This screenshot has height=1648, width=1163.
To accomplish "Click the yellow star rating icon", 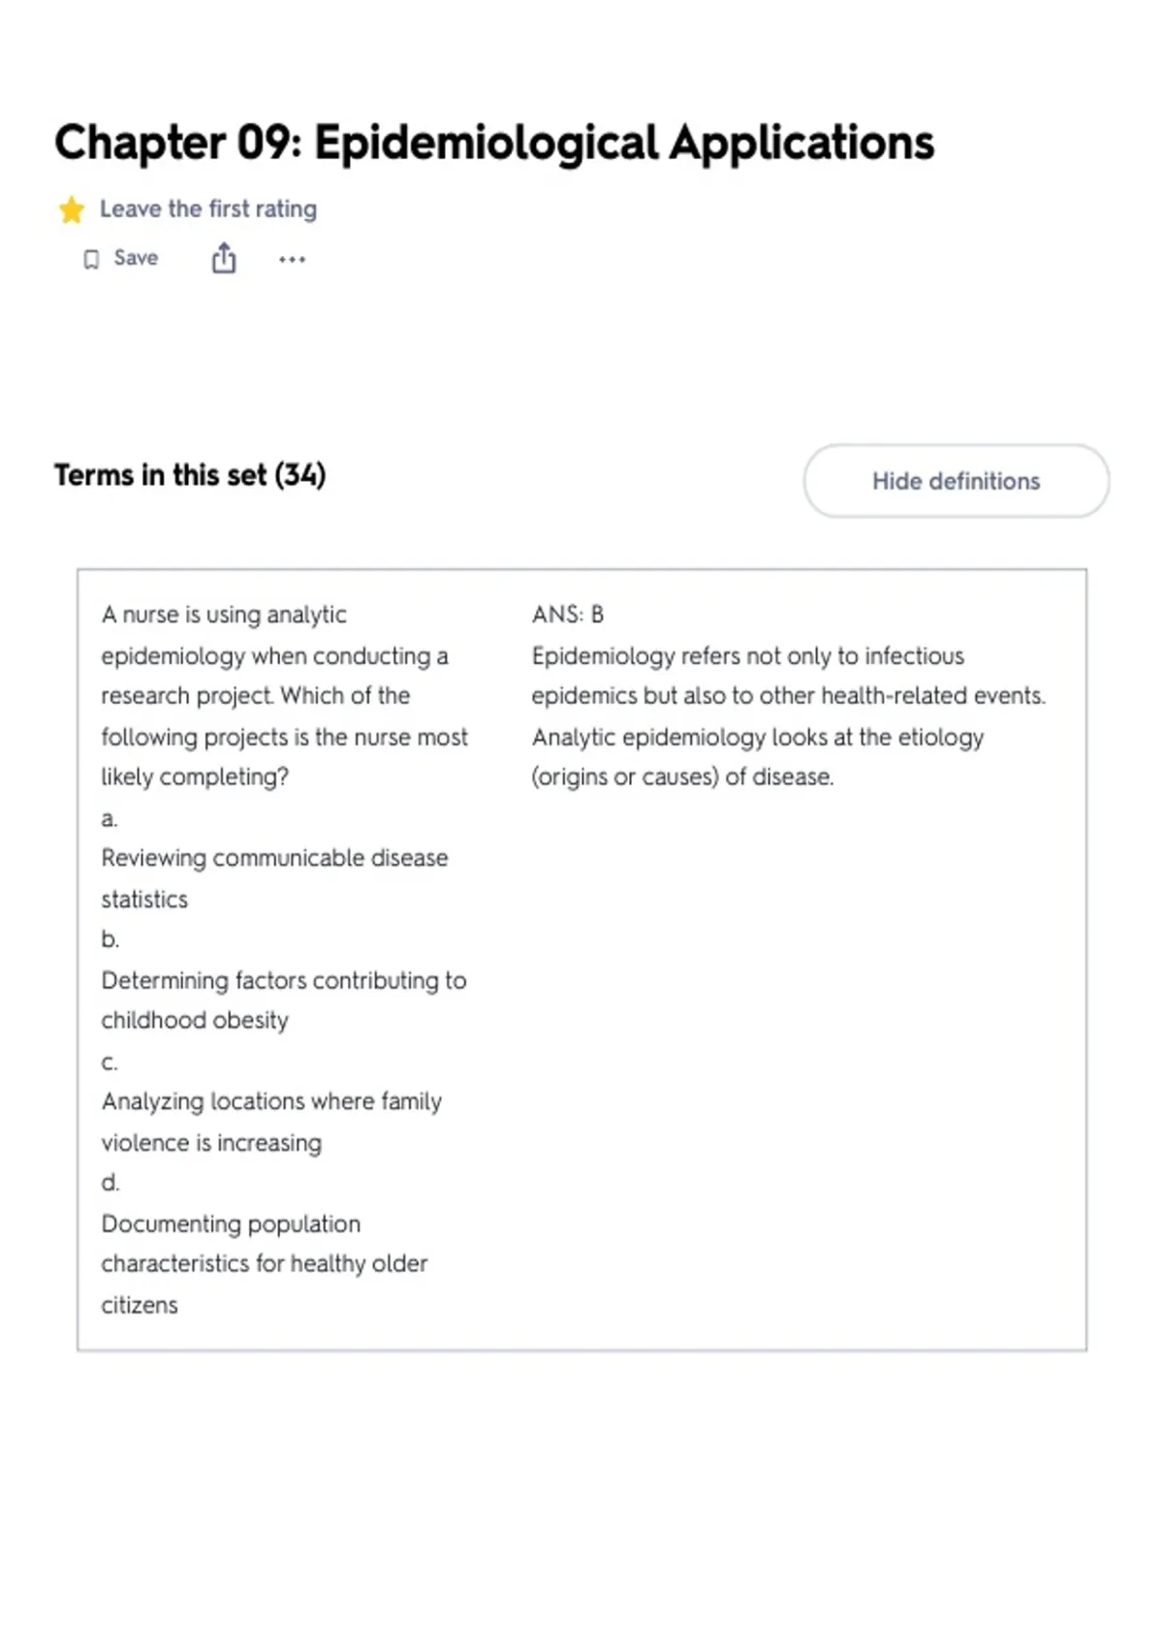I will 71,209.
